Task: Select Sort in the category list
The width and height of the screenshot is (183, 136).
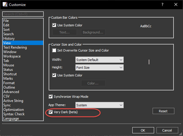Action: pyautogui.click(x=23, y=30)
